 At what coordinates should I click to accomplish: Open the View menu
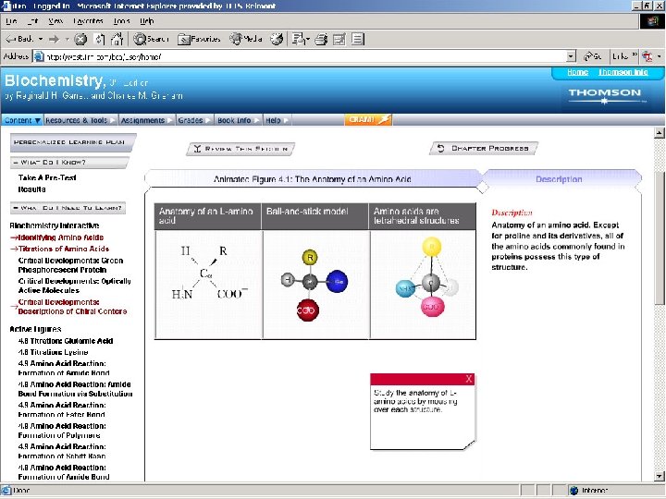(55, 20)
